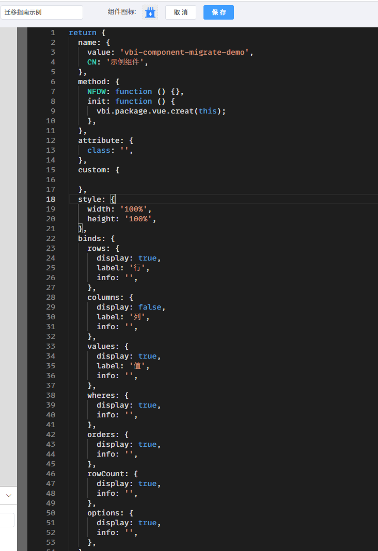Expand the chevron dropdown at left
The height and width of the screenshot is (551, 378).
(x=8, y=495)
